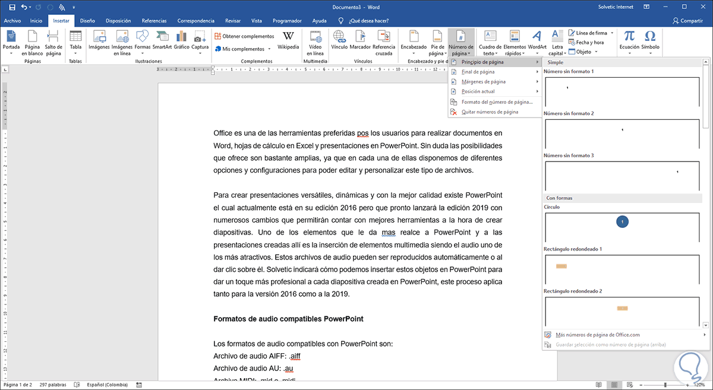This screenshot has height=390, width=713.
Task: Open Más números de página de Office.com
Action: click(x=626, y=335)
